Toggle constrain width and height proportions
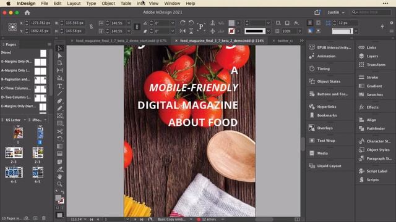Viewport: 396px width, 222px height. coord(91,27)
